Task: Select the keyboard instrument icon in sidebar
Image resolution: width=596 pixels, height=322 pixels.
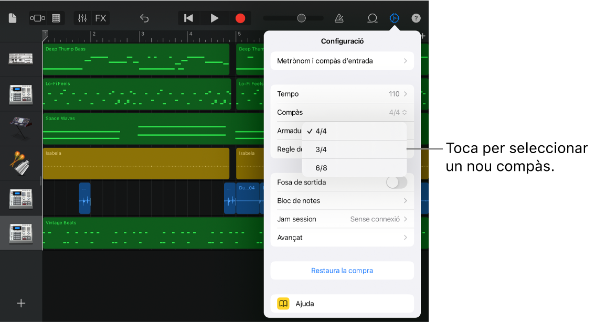Action: point(21,128)
